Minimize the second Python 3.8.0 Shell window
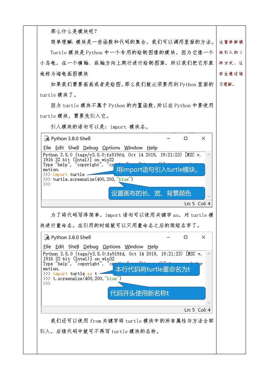This screenshot has width=269, height=381. (x=169, y=237)
